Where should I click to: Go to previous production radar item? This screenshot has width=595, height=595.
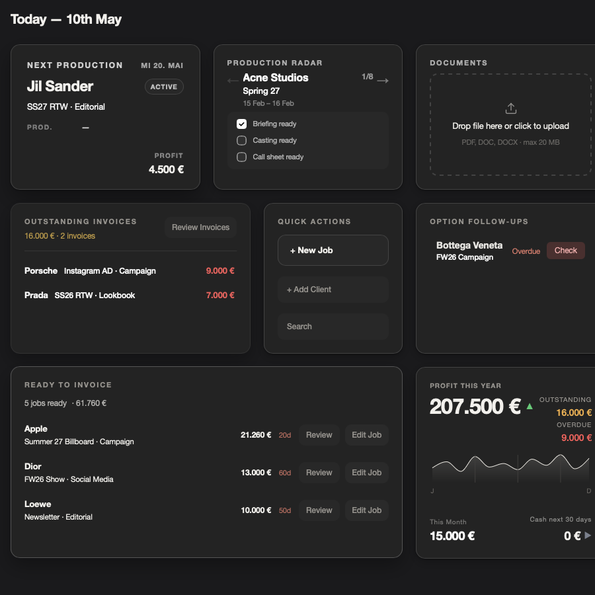[233, 81]
